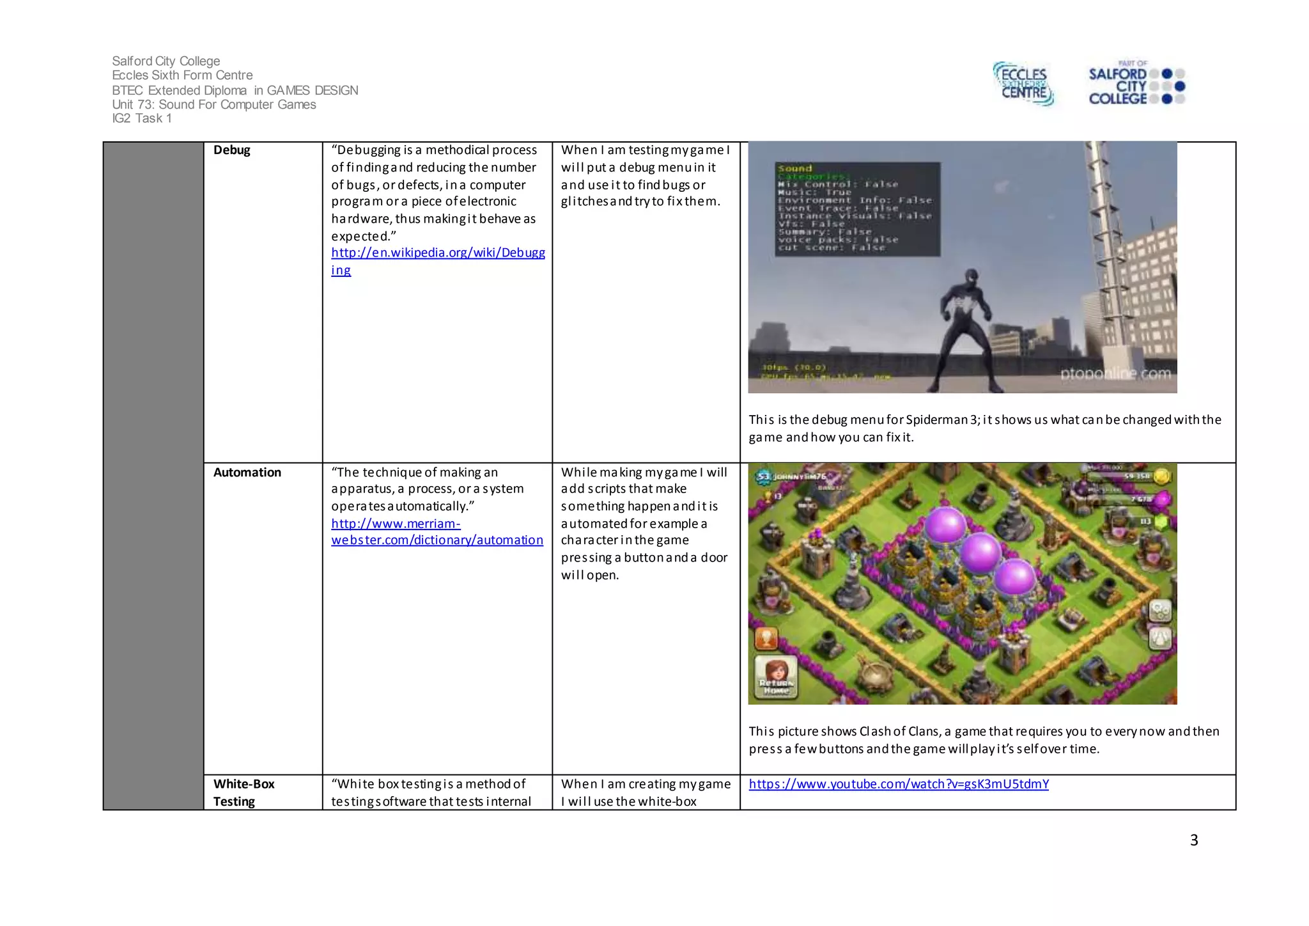1309x926 pixels.
Task: Click the Eccles Sixth Form Centre logo
Action: click(1023, 84)
